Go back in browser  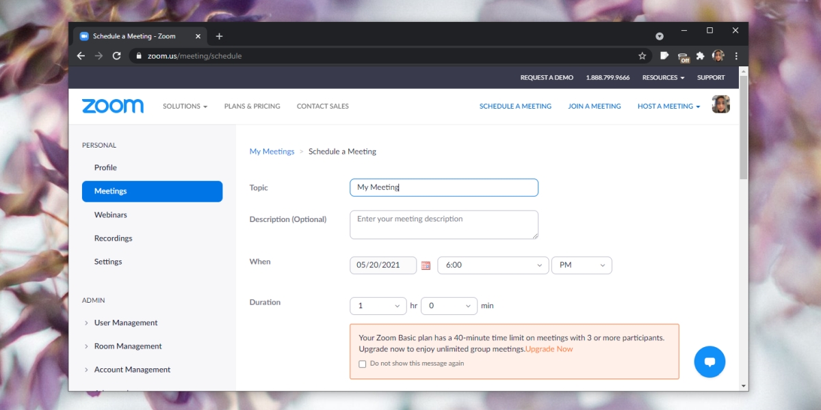[81, 56]
